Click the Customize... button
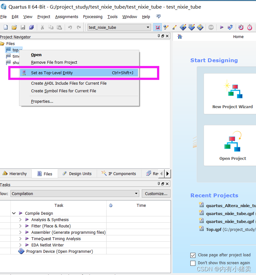 click(156, 193)
